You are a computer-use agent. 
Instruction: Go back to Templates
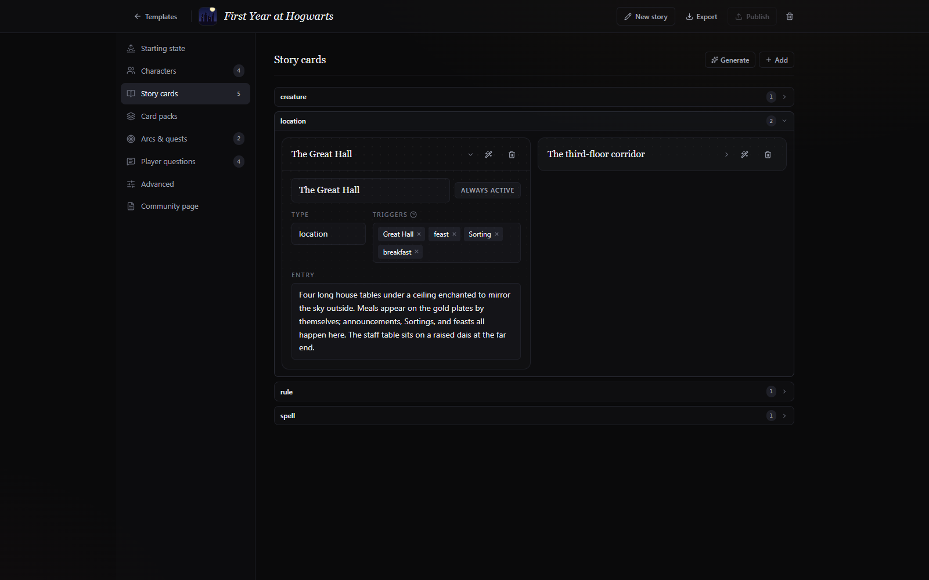[x=156, y=17]
